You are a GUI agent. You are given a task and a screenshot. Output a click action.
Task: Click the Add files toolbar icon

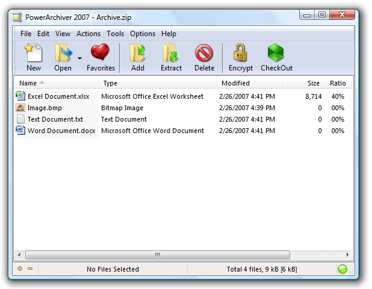coord(138,53)
